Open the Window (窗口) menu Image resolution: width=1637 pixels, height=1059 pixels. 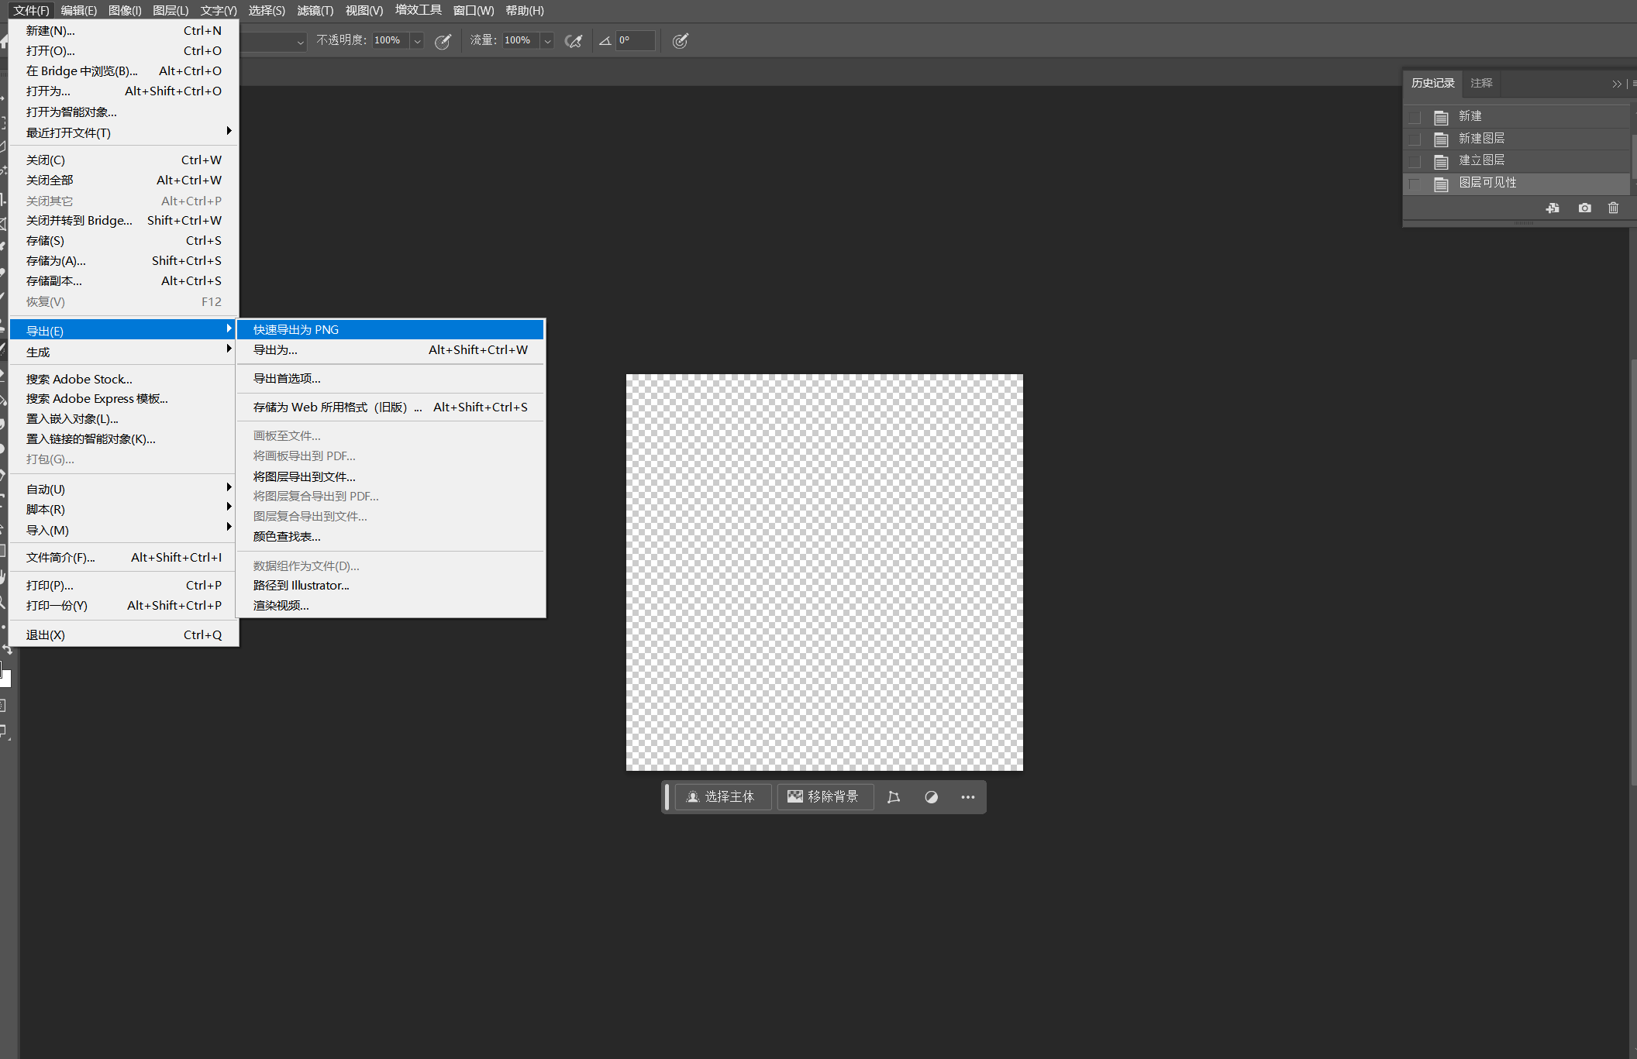click(x=474, y=11)
